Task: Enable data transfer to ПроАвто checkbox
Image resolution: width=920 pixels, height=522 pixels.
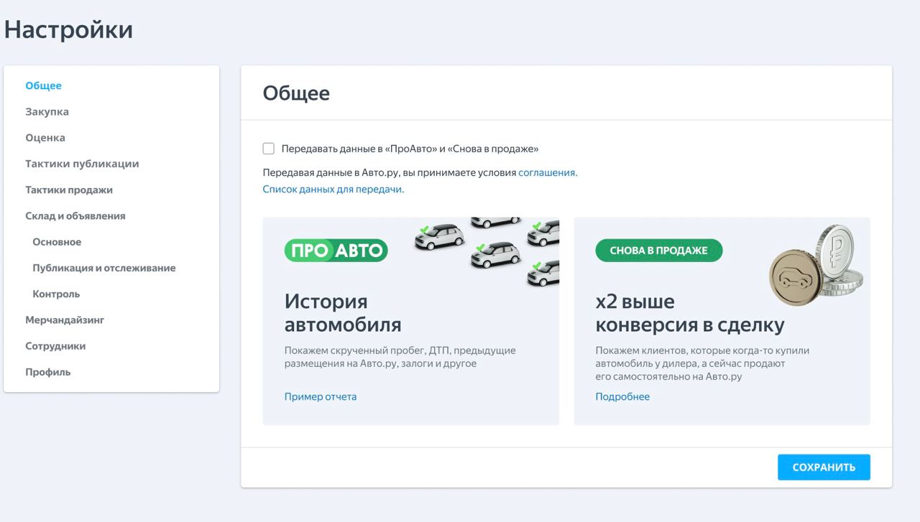Action: click(269, 149)
